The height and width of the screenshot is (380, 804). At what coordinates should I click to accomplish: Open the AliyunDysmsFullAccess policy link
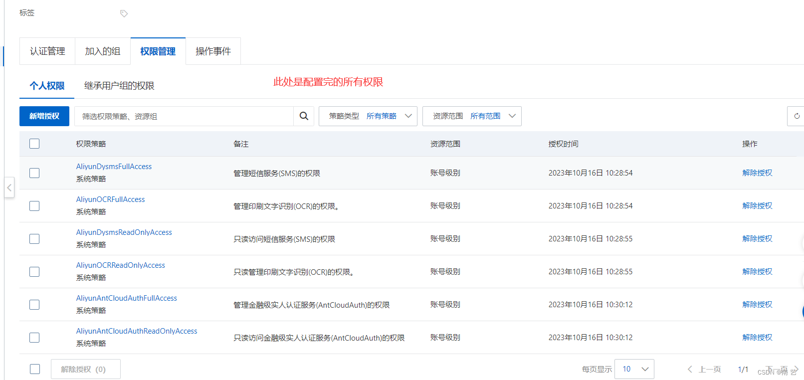pyautogui.click(x=114, y=167)
